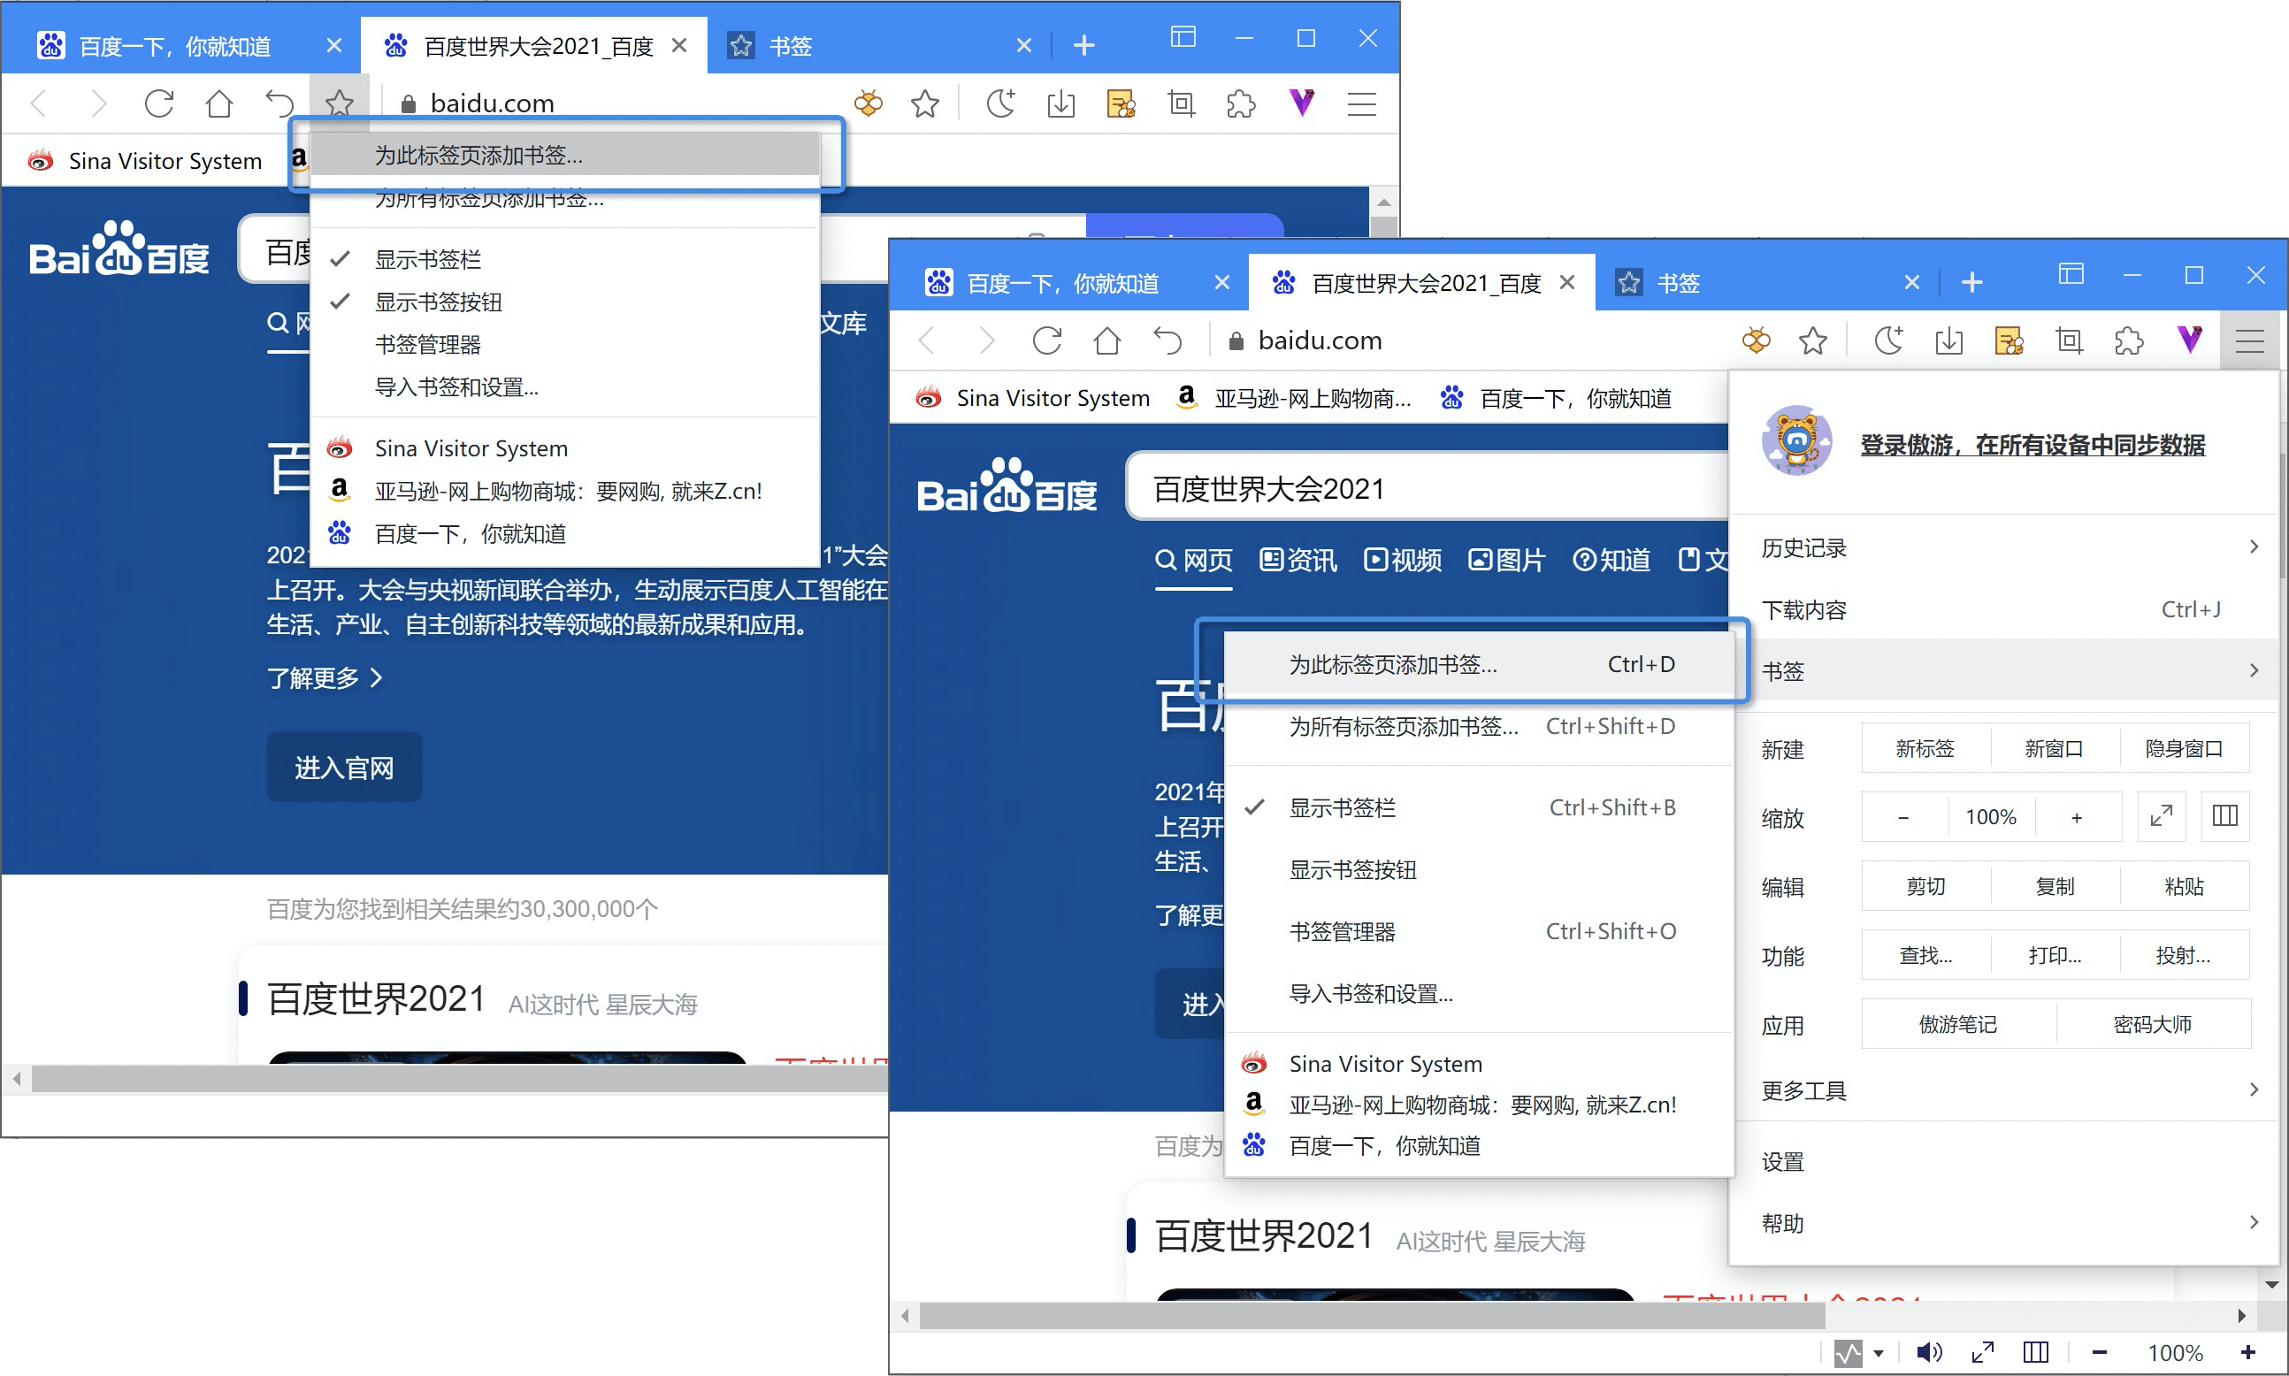The image size is (2289, 1376).
Task: Click the minus to decrease zoom in the main menu
Action: (x=1902, y=816)
